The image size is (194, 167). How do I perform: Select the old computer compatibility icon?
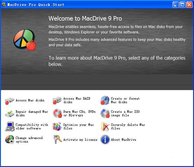click(10, 126)
